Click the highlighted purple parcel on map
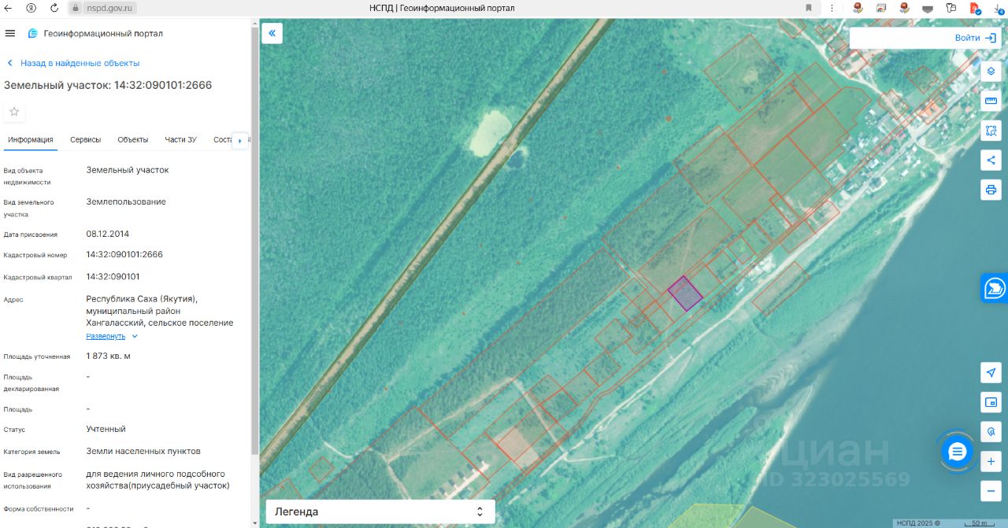 tap(685, 294)
